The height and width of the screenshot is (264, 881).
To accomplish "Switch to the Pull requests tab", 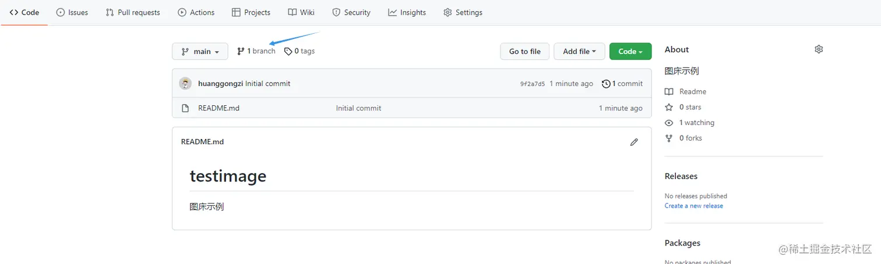I will point(133,12).
